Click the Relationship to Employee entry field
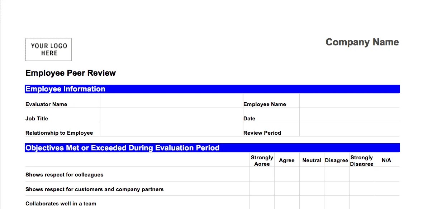The height and width of the screenshot is (209, 423). (172, 133)
